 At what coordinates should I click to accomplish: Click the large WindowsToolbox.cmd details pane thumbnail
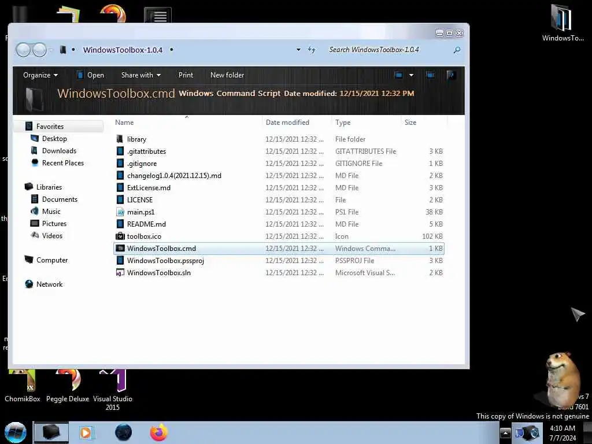35,99
